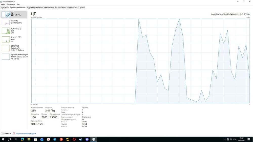Launch Opera browser from taskbar
The height and width of the screenshot is (142, 253).
pyautogui.click(x=74, y=139)
